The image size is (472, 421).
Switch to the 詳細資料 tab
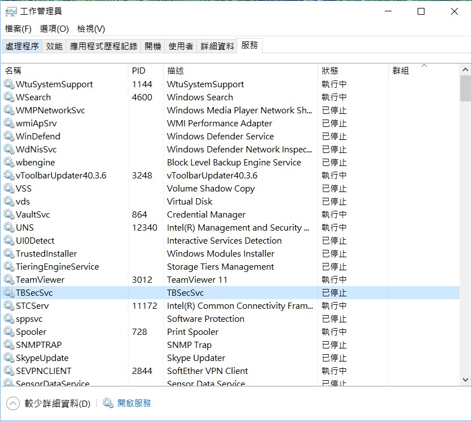coord(217,46)
